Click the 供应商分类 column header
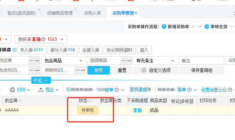 pyautogui.click(x=111, y=101)
